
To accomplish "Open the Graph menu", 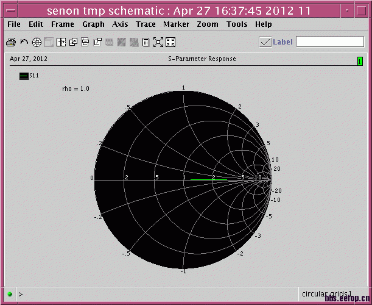I will (x=94, y=24).
